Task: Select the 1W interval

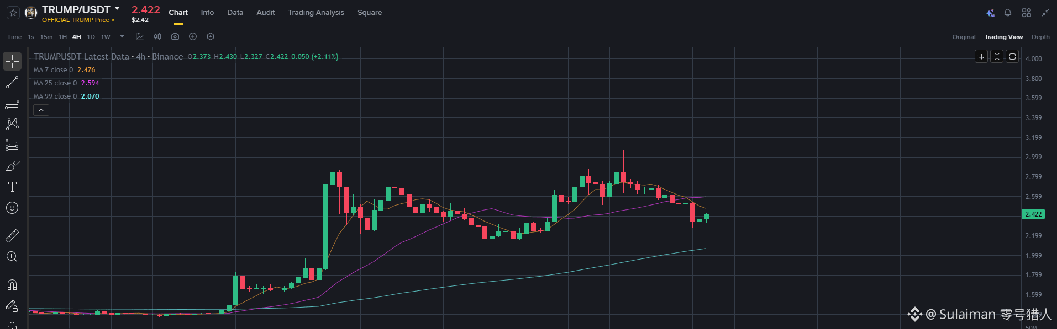Action: (x=106, y=37)
